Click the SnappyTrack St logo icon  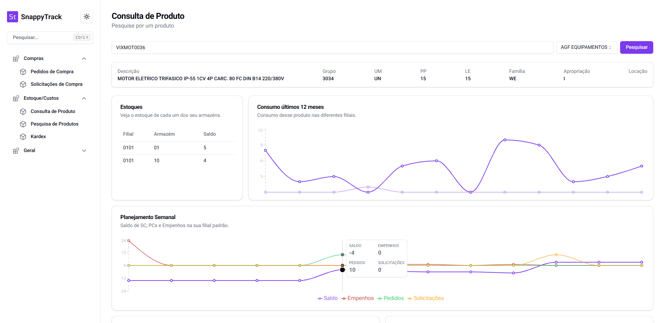(13, 17)
